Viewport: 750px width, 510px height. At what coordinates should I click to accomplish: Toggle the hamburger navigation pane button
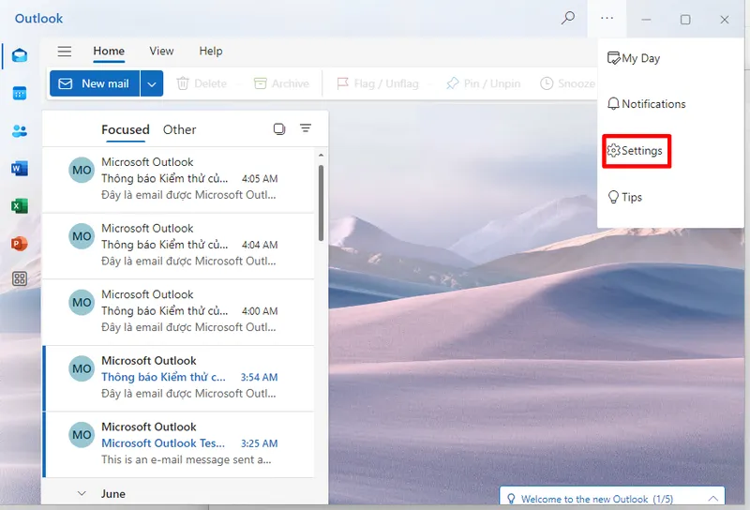pos(65,52)
